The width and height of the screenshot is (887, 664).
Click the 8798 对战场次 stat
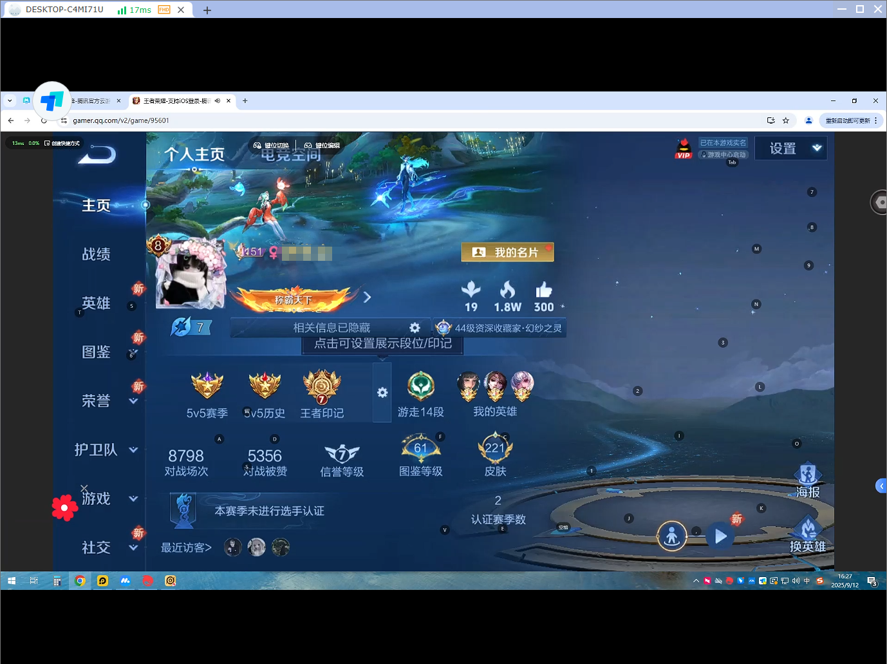click(186, 463)
